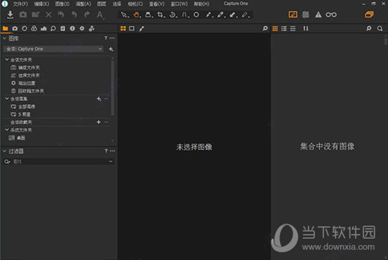This screenshot has height=260, width=388.
Task: Open the Capture camera tool tab
Action: click(x=15, y=29)
